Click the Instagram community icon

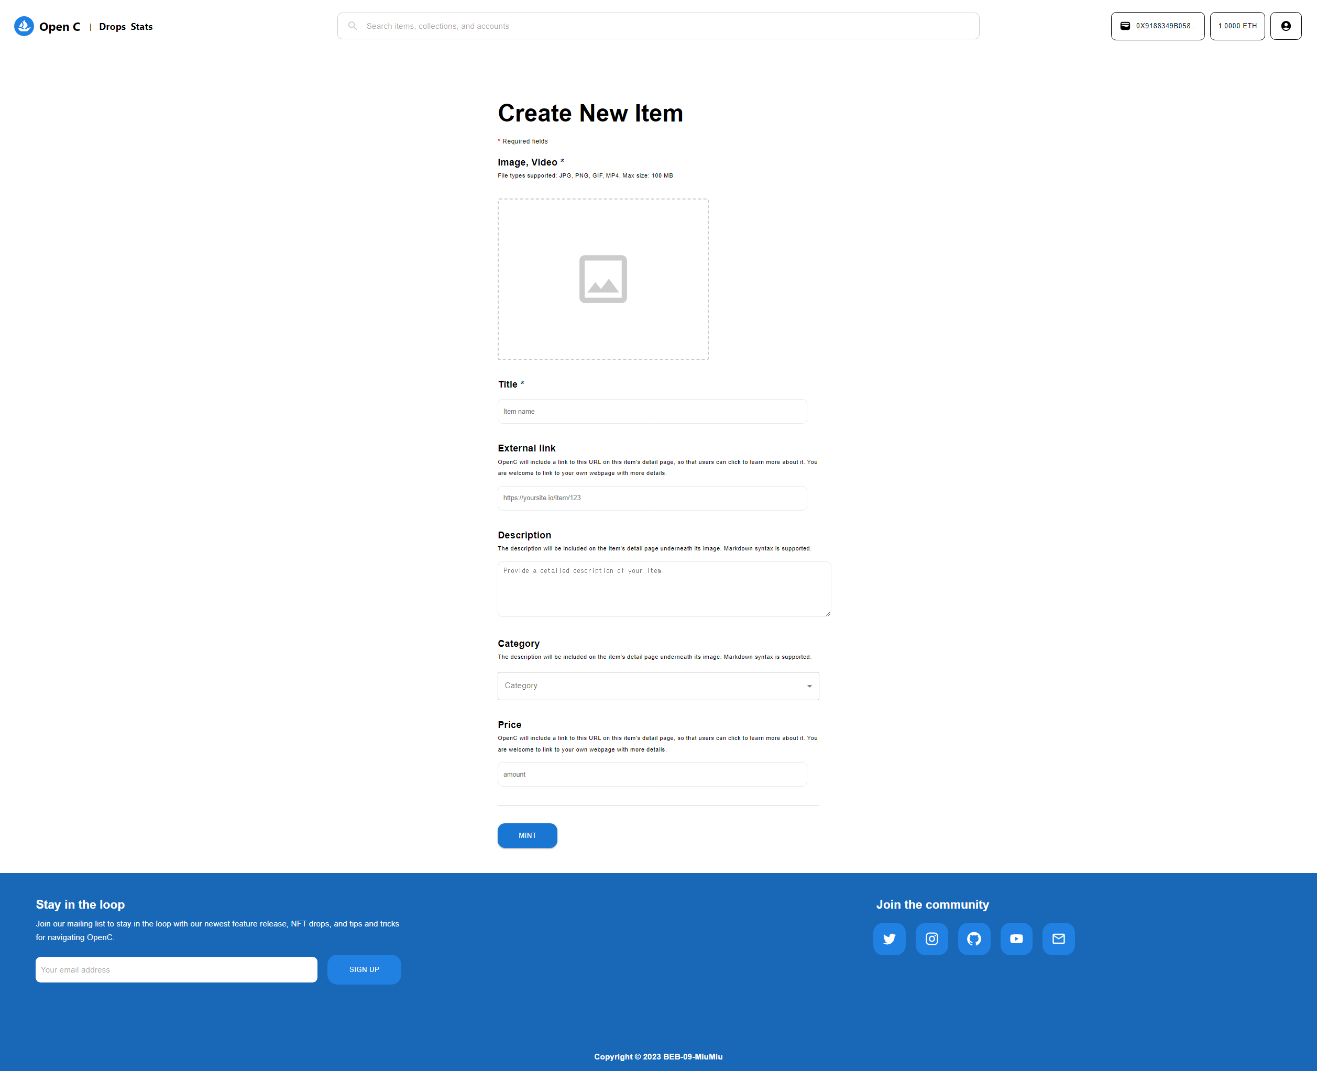pos(931,937)
